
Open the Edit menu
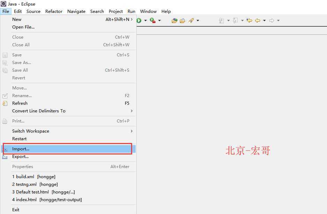(x=18, y=11)
